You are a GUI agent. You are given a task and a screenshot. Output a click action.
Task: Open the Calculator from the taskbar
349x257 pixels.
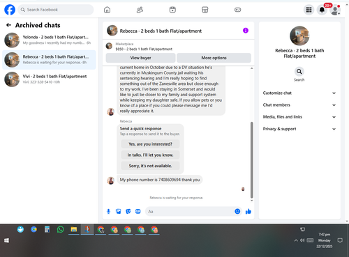coord(47,230)
